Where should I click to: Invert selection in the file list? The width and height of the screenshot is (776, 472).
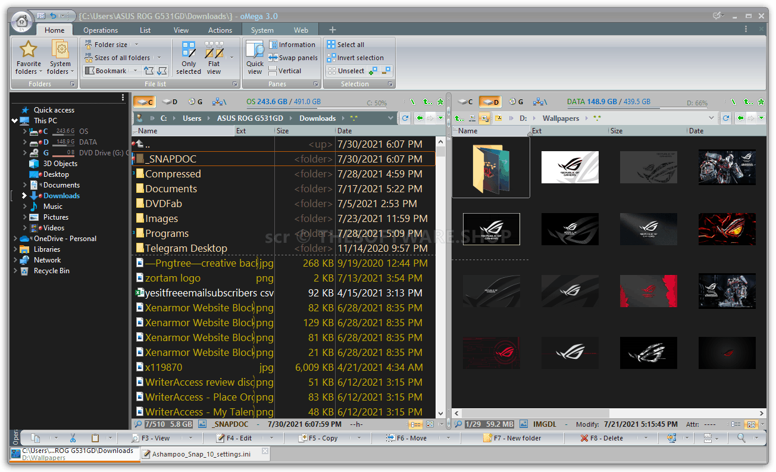point(355,58)
